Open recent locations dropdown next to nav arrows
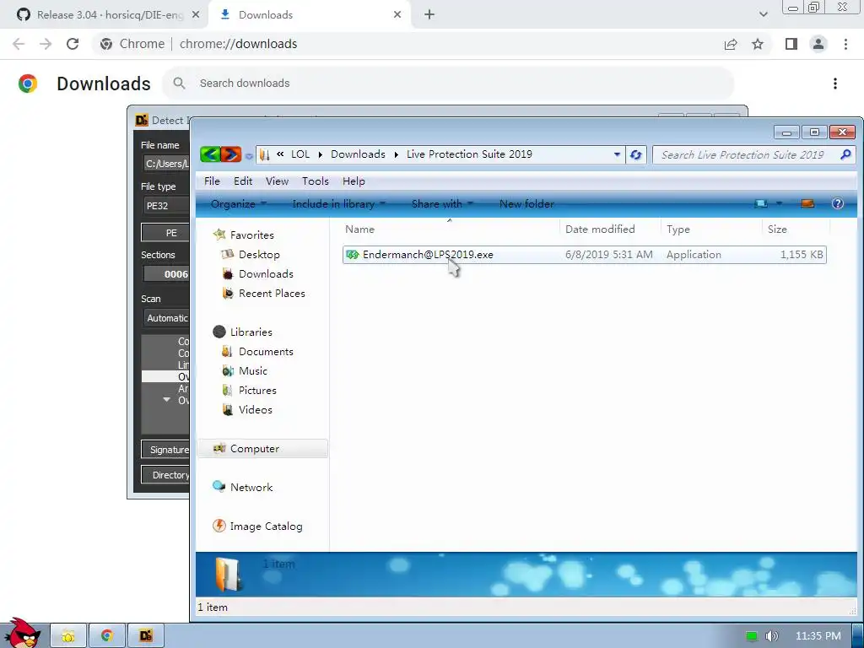The height and width of the screenshot is (648, 864). pyautogui.click(x=249, y=156)
